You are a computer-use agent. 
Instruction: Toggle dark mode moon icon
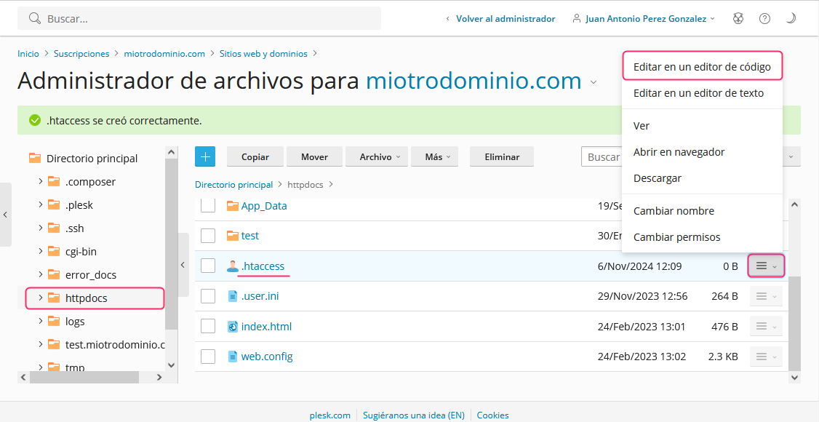pos(791,19)
